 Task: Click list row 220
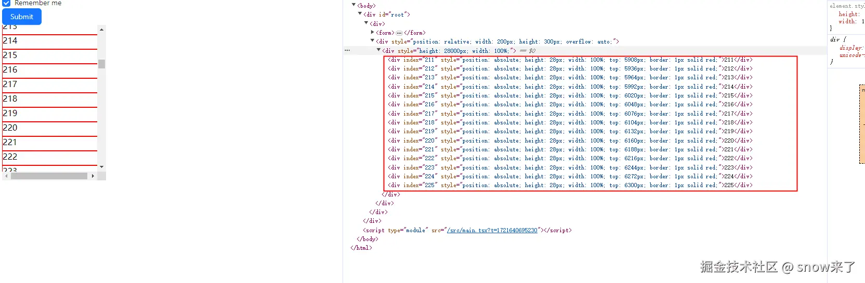[50, 129]
